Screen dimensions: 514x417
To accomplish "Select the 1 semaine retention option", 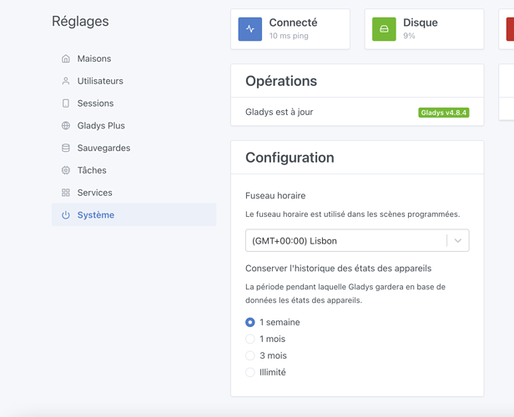I will [x=250, y=322].
